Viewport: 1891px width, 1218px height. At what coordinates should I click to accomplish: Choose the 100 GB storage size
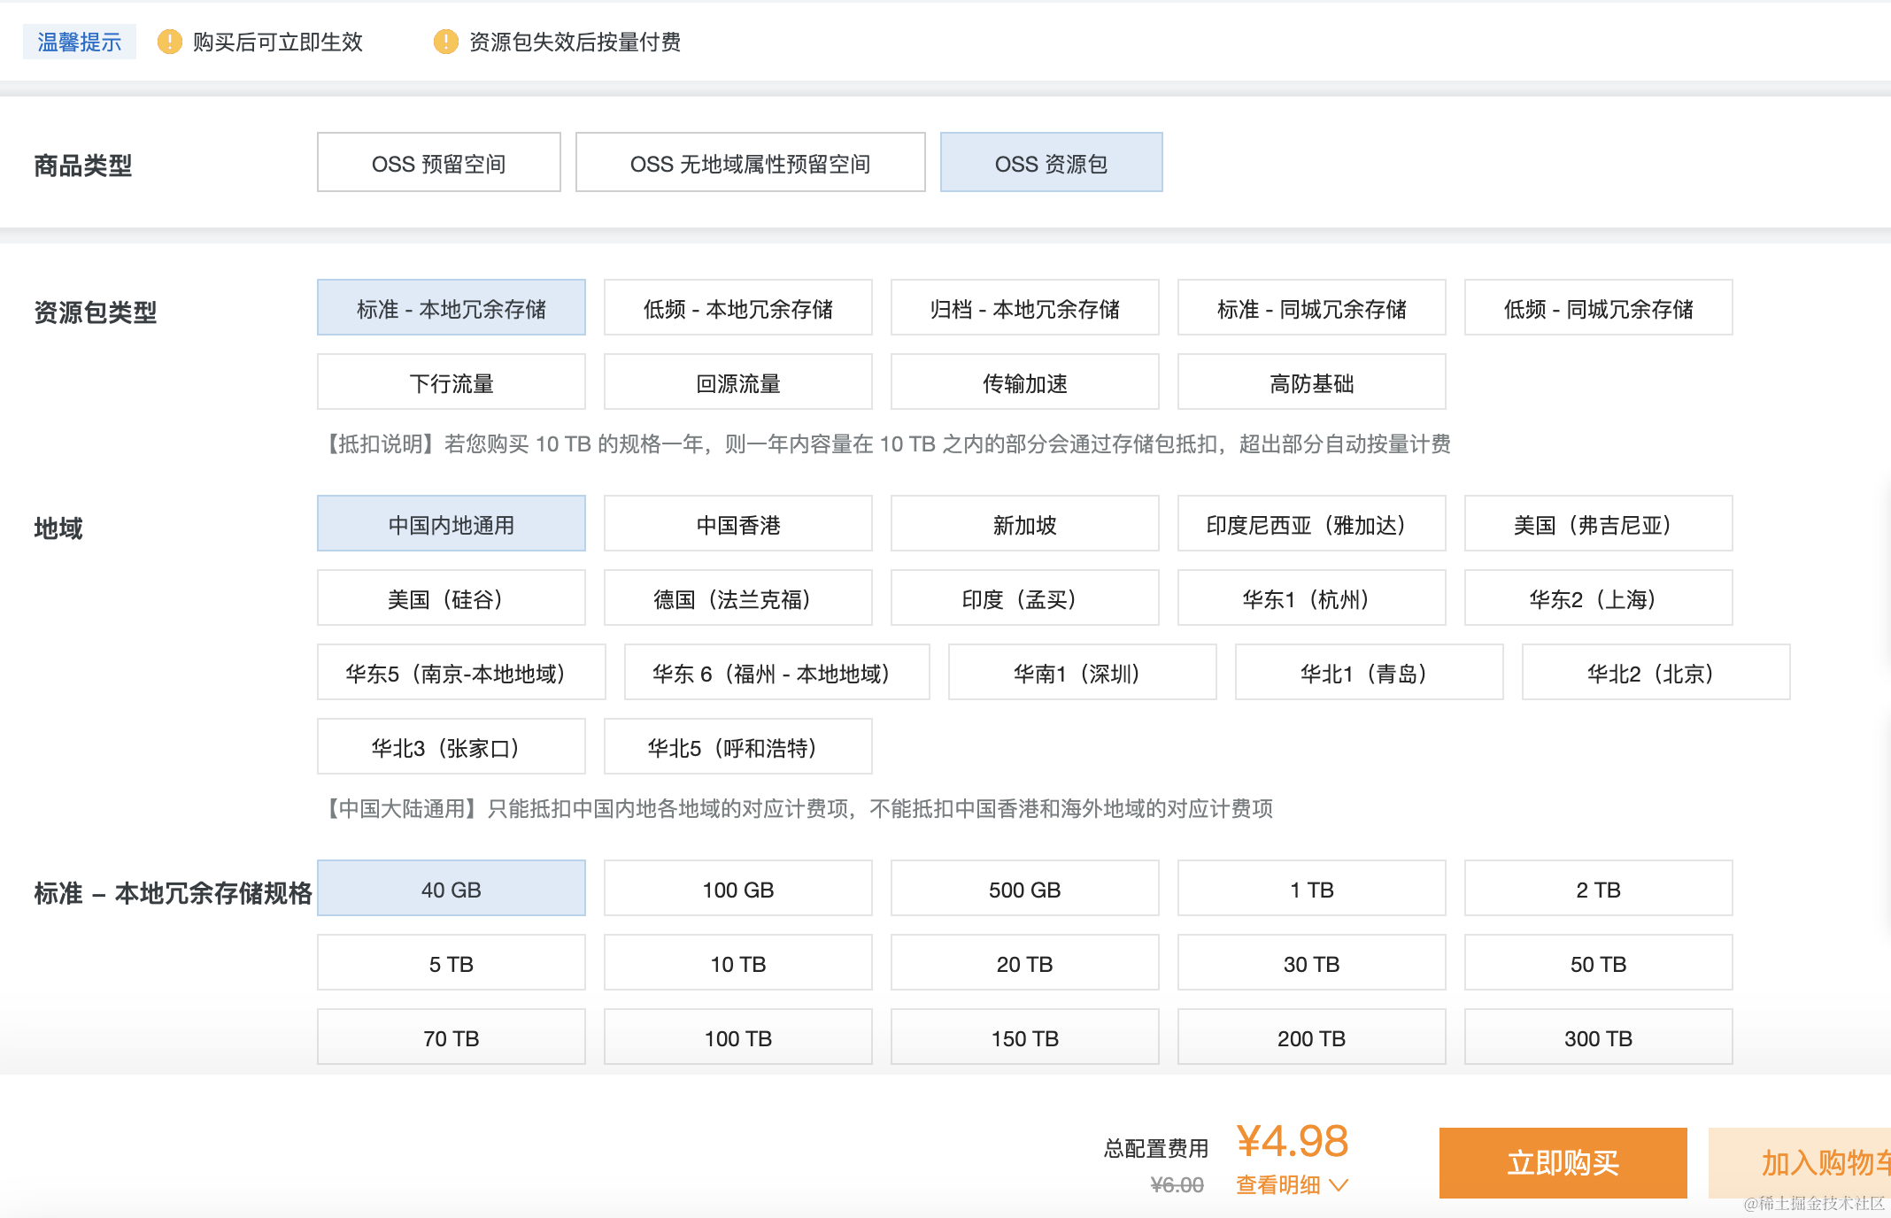click(737, 889)
